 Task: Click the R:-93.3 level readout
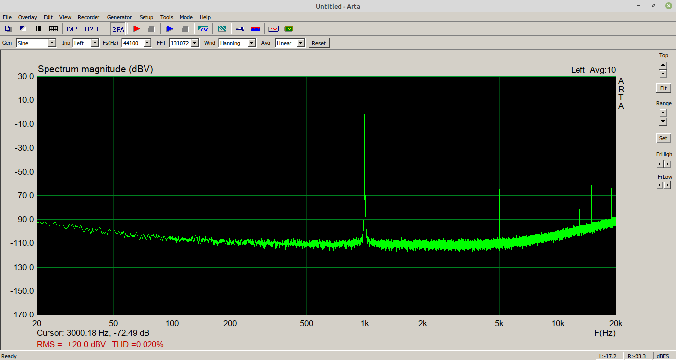coord(637,356)
